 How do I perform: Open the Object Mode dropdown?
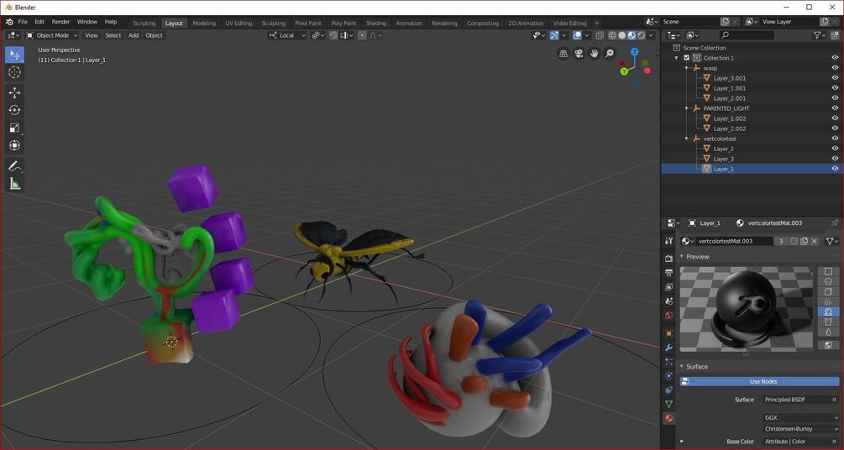(52, 35)
